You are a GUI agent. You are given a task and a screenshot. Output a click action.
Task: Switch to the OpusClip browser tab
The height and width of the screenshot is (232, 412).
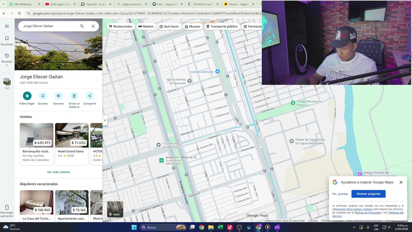[96, 4]
